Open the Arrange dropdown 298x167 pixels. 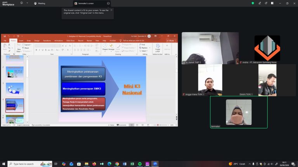[x=111, y=48]
